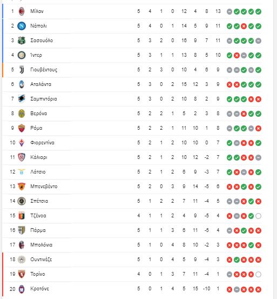This screenshot has width=277, height=299.
Task: Click the Fiorentina club crest
Action: [x=22, y=143]
